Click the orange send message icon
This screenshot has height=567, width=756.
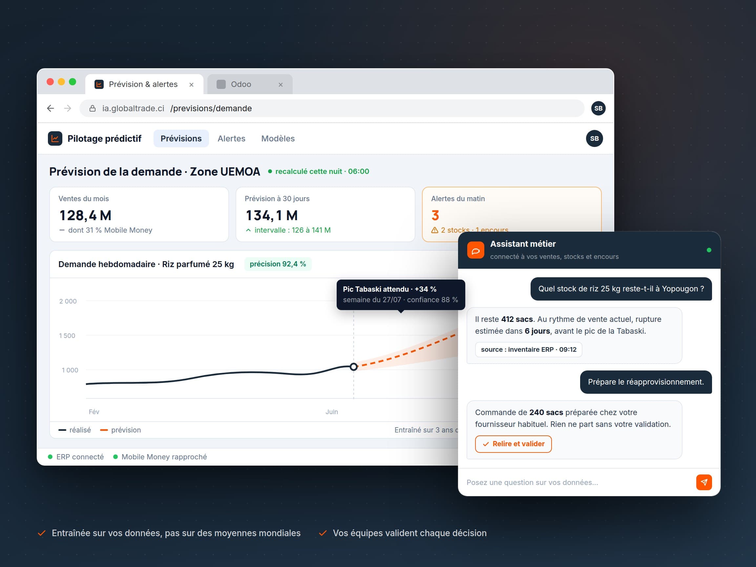point(704,482)
